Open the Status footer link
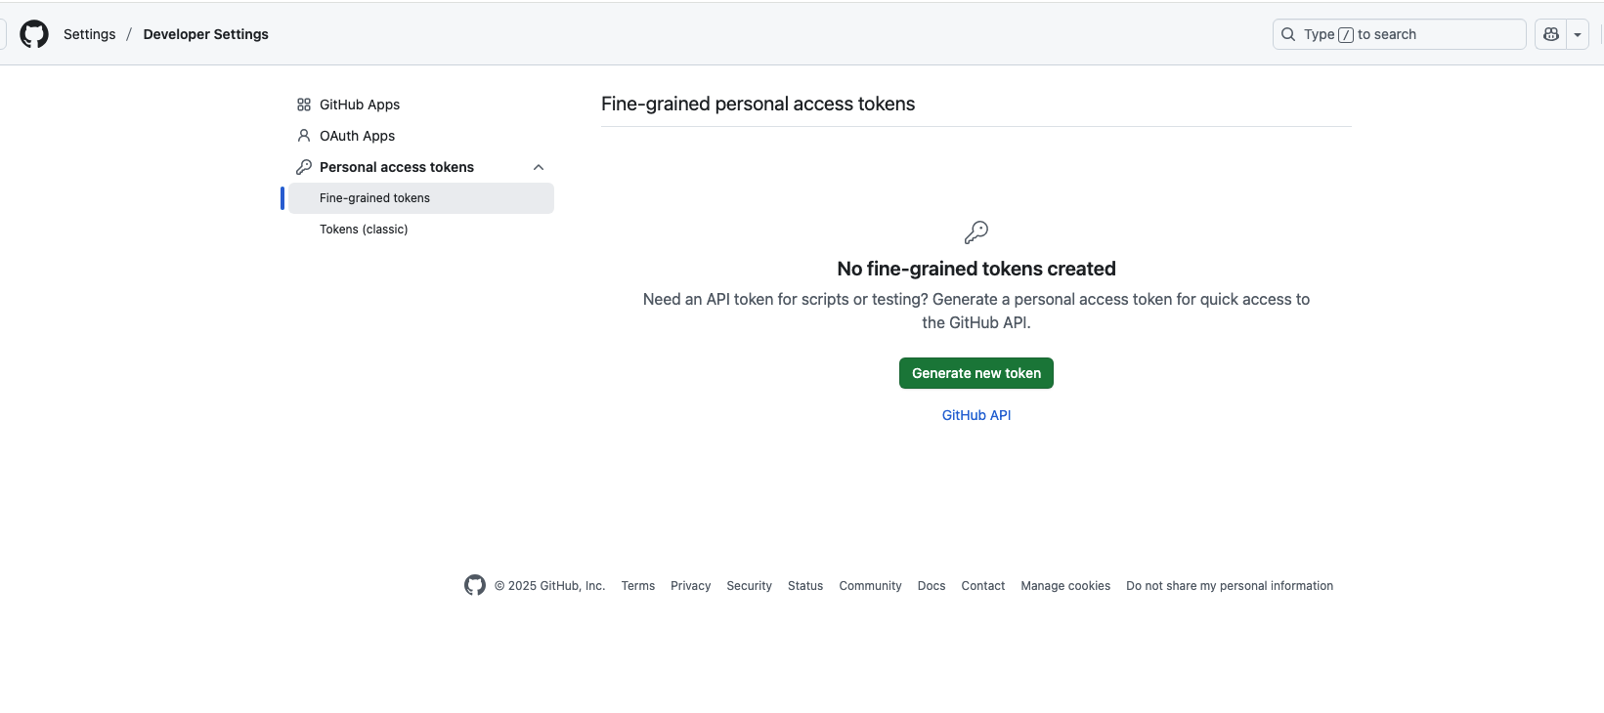Image resolution: width=1604 pixels, height=713 pixels. point(805,586)
